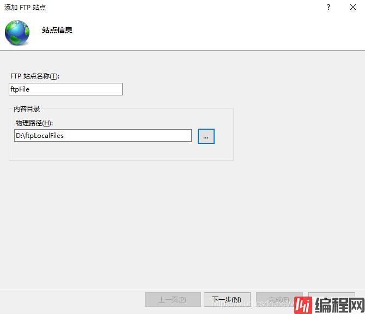Click the FTP 站点名称(T) label

click(x=35, y=76)
